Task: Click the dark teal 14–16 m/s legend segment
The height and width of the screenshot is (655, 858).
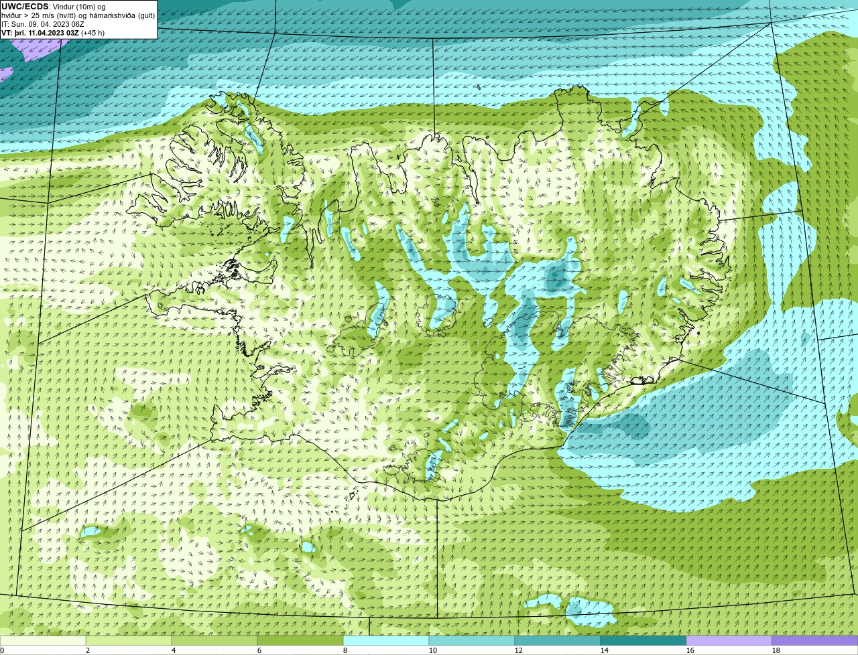Action: (x=643, y=640)
